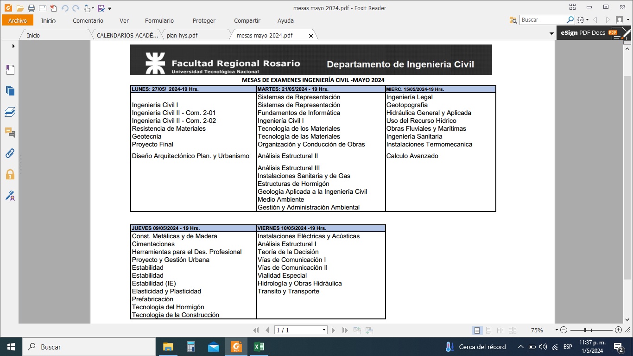The image size is (633, 356).
Task: Open the document tab list dropdown
Action: pos(551,33)
